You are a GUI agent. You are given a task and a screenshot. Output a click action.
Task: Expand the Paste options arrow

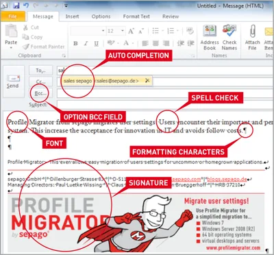point(11,47)
